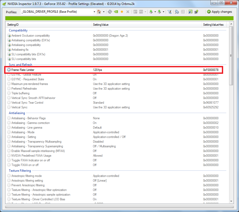This screenshot has height=212, width=239.
Task: Click the magnifier scan for modified profiles icon
Action: 177,12
